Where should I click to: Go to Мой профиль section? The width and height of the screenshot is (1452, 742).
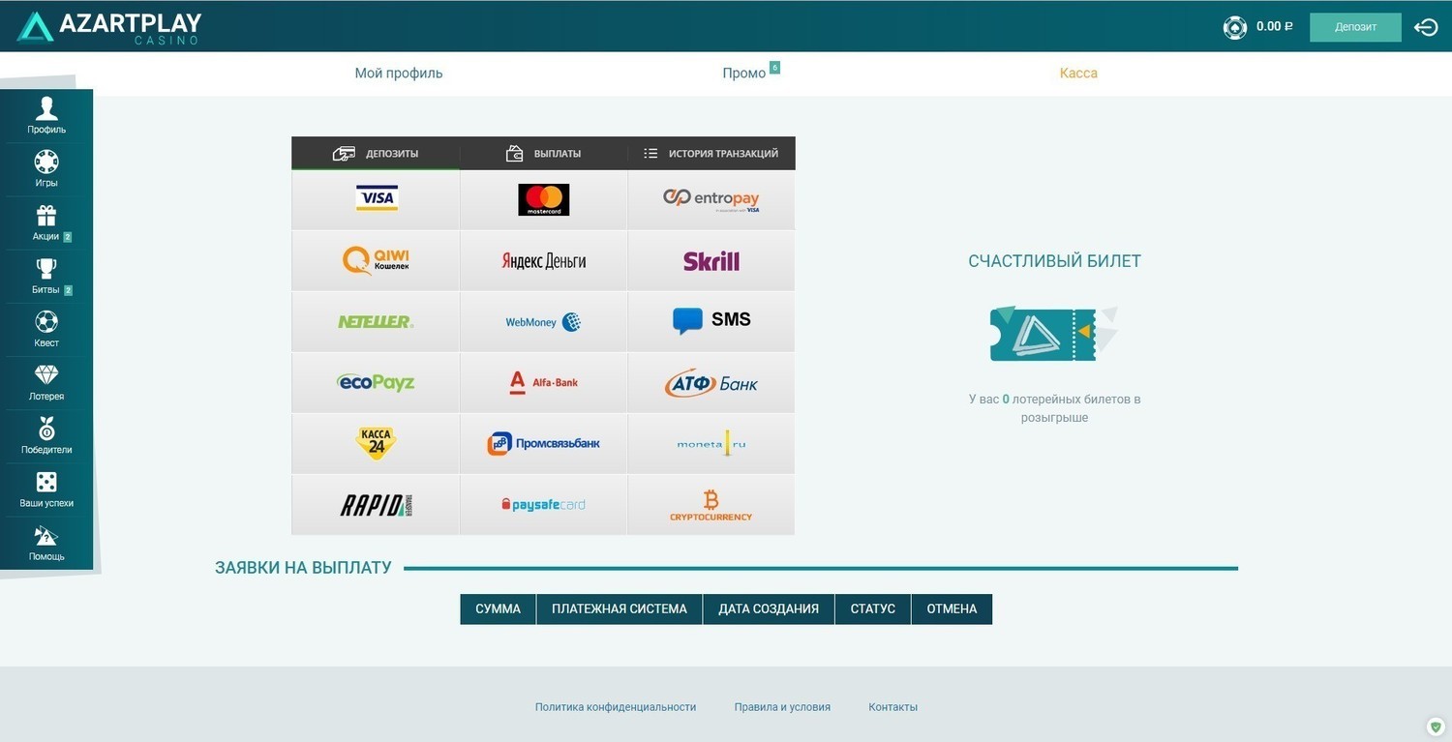tap(399, 73)
